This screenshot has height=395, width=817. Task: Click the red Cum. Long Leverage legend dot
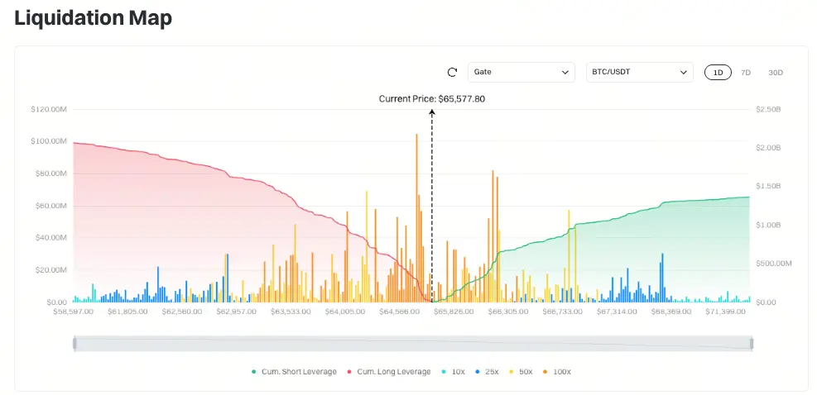tap(348, 372)
